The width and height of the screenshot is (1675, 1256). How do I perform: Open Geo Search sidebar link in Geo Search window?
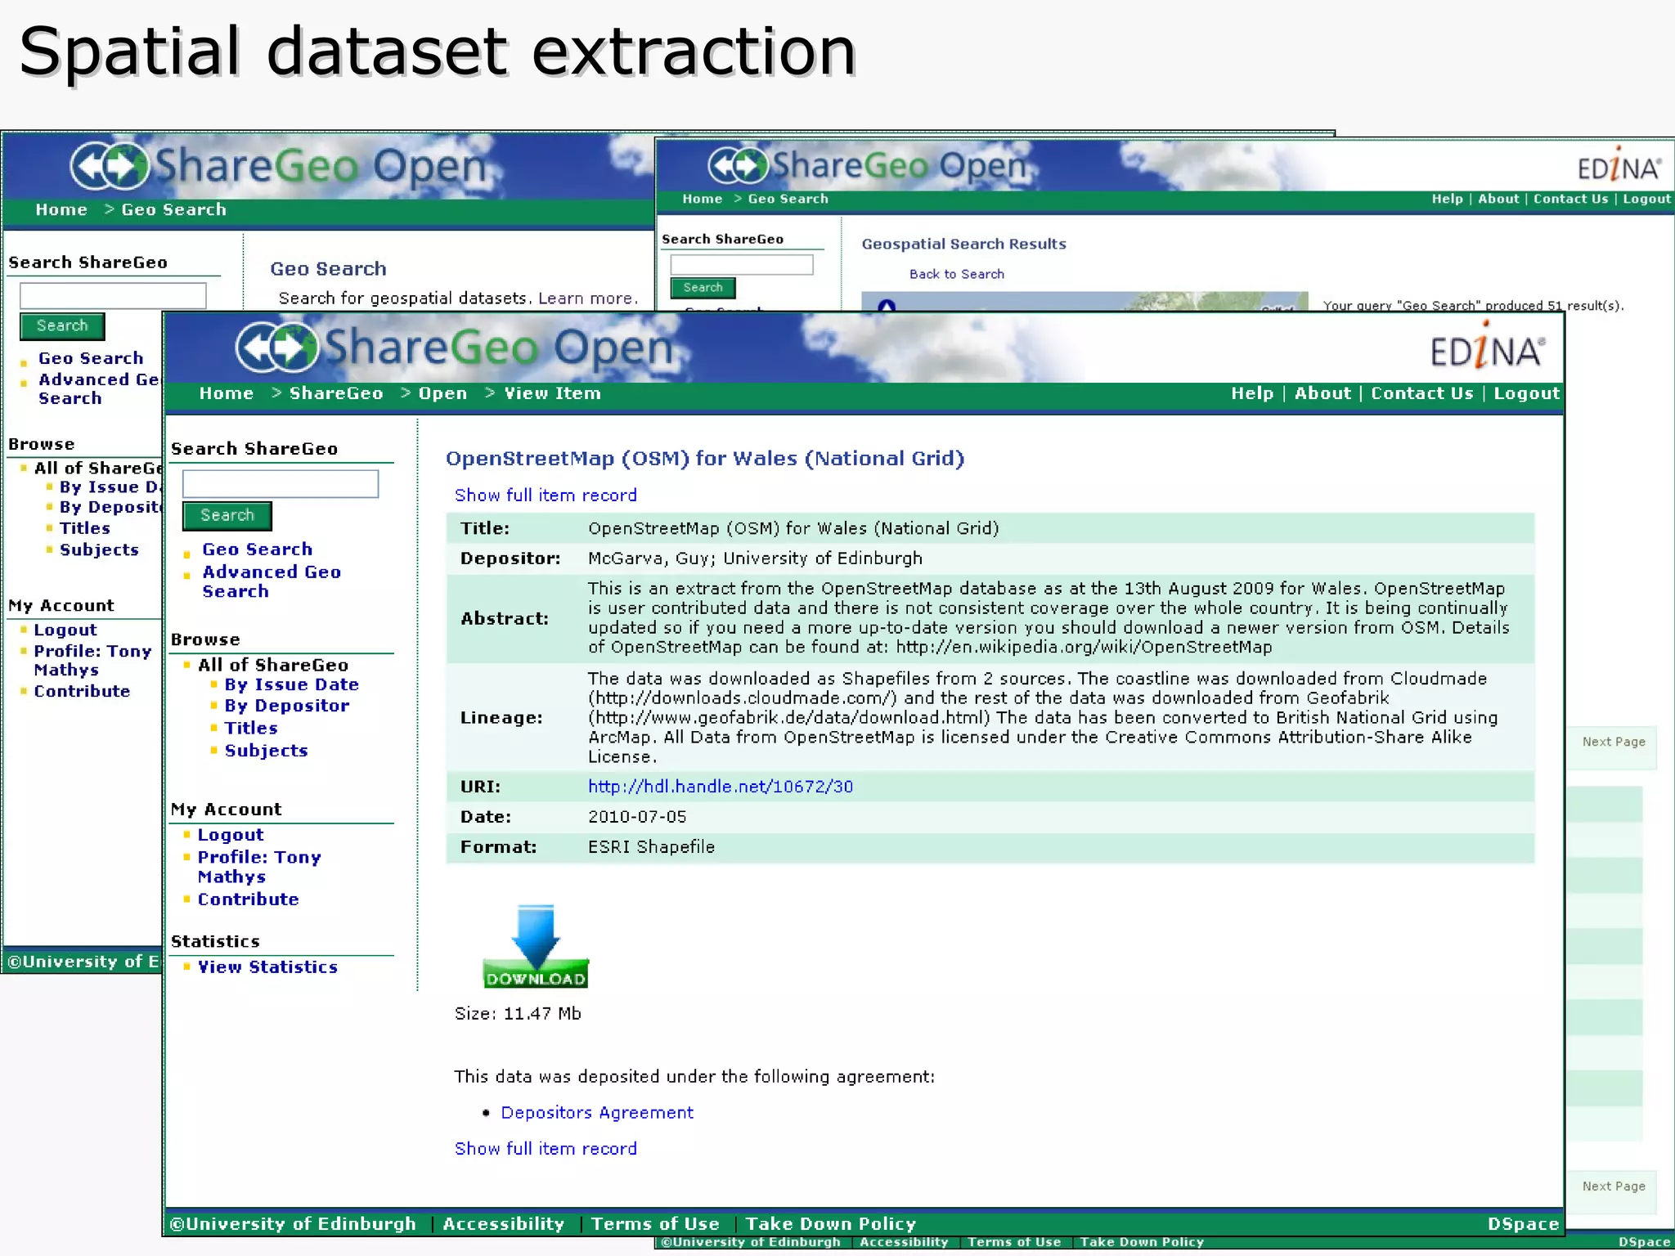coord(91,358)
